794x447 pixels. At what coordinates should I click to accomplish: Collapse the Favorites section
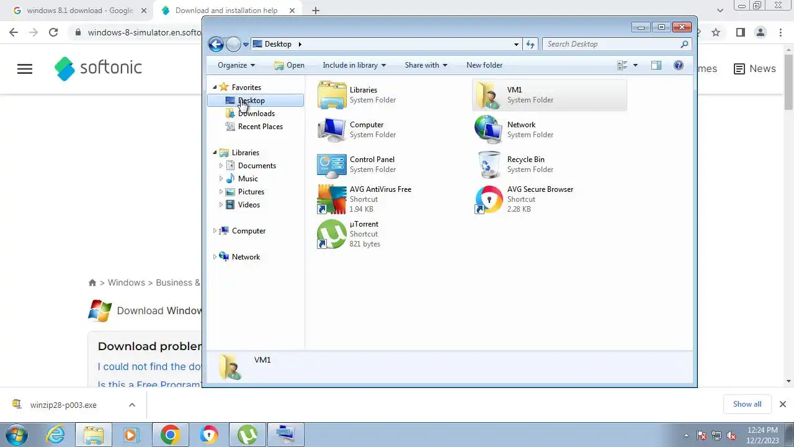(215, 88)
